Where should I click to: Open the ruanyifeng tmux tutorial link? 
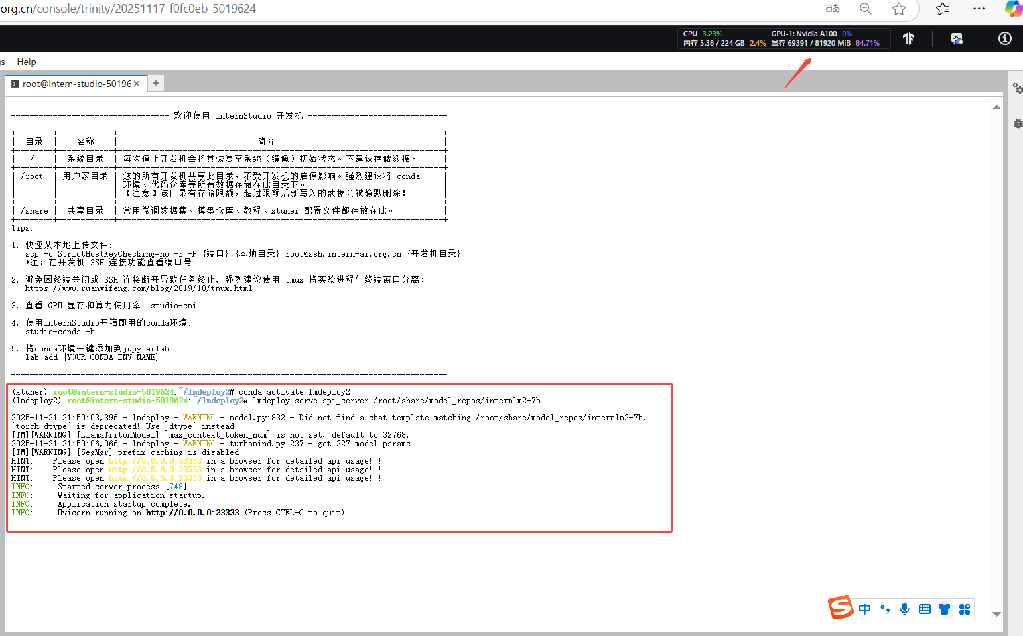point(139,288)
